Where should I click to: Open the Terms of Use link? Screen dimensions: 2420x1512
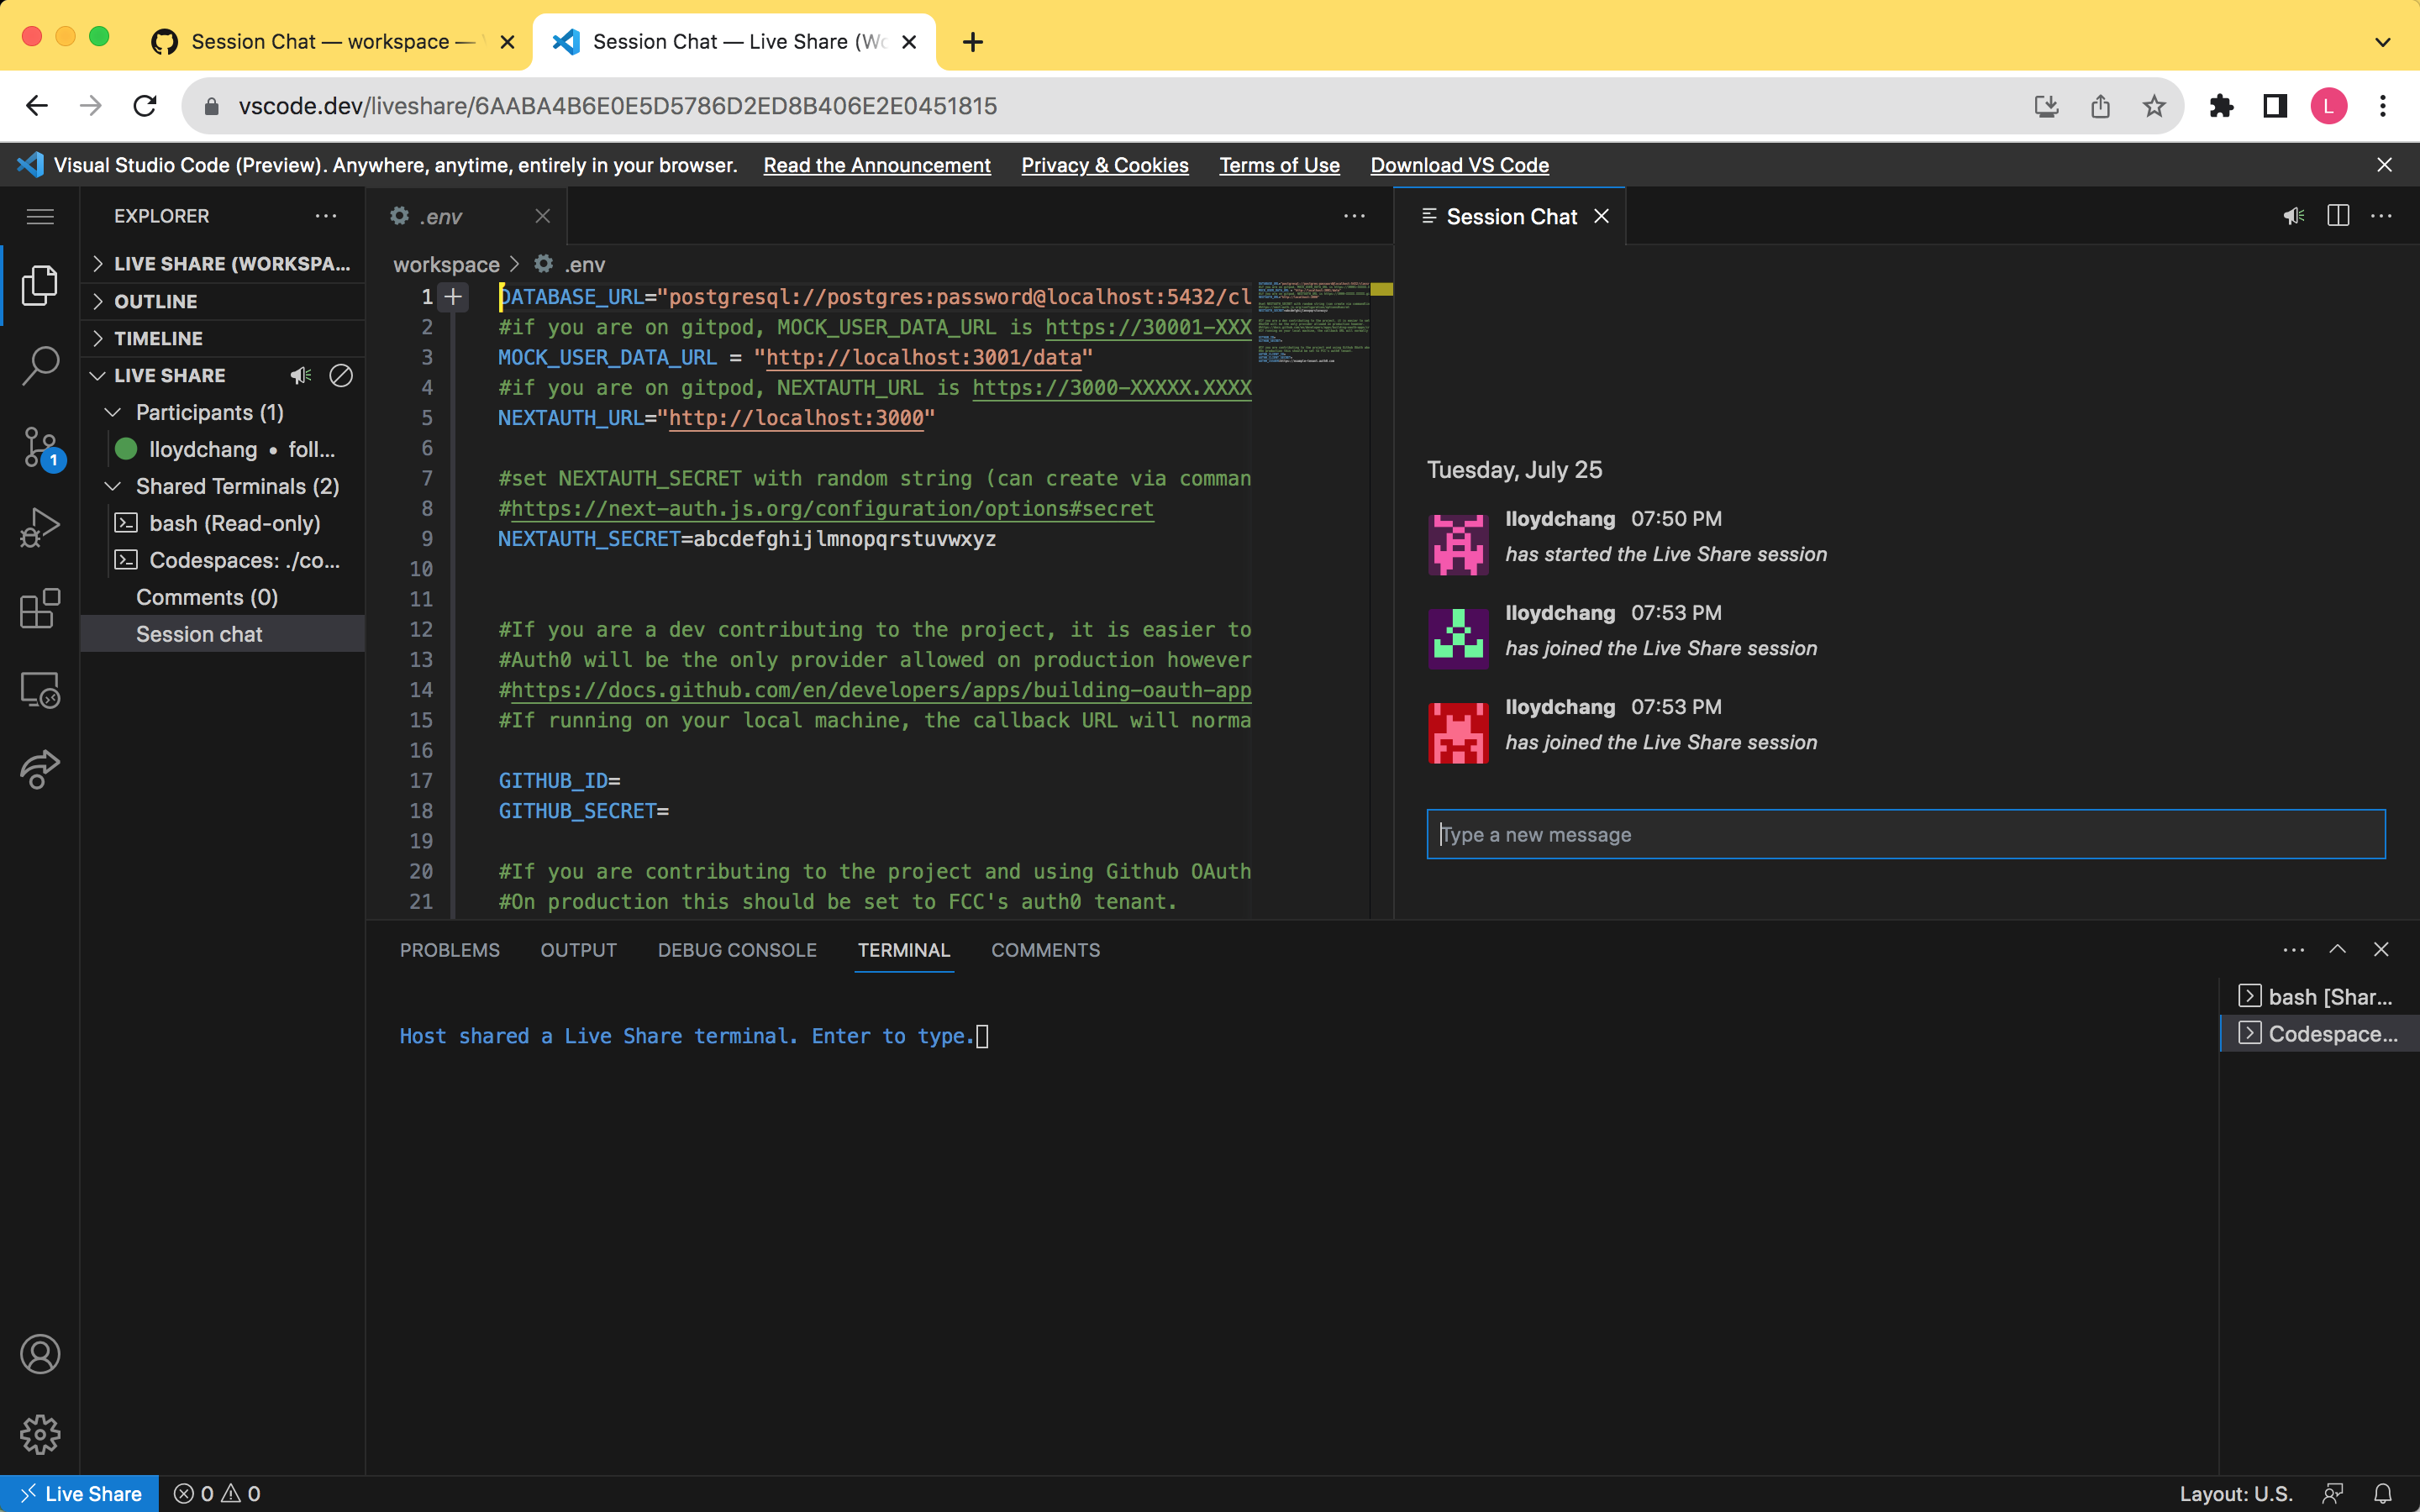(x=1279, y=165)
